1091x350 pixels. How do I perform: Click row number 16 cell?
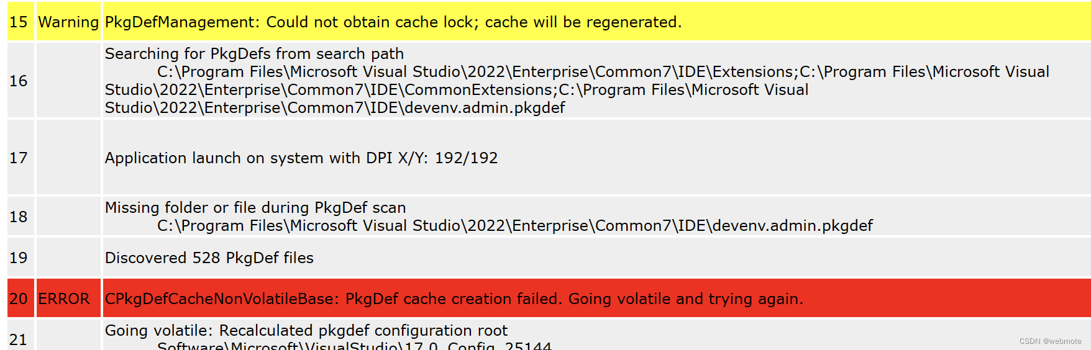pos(19,81)
